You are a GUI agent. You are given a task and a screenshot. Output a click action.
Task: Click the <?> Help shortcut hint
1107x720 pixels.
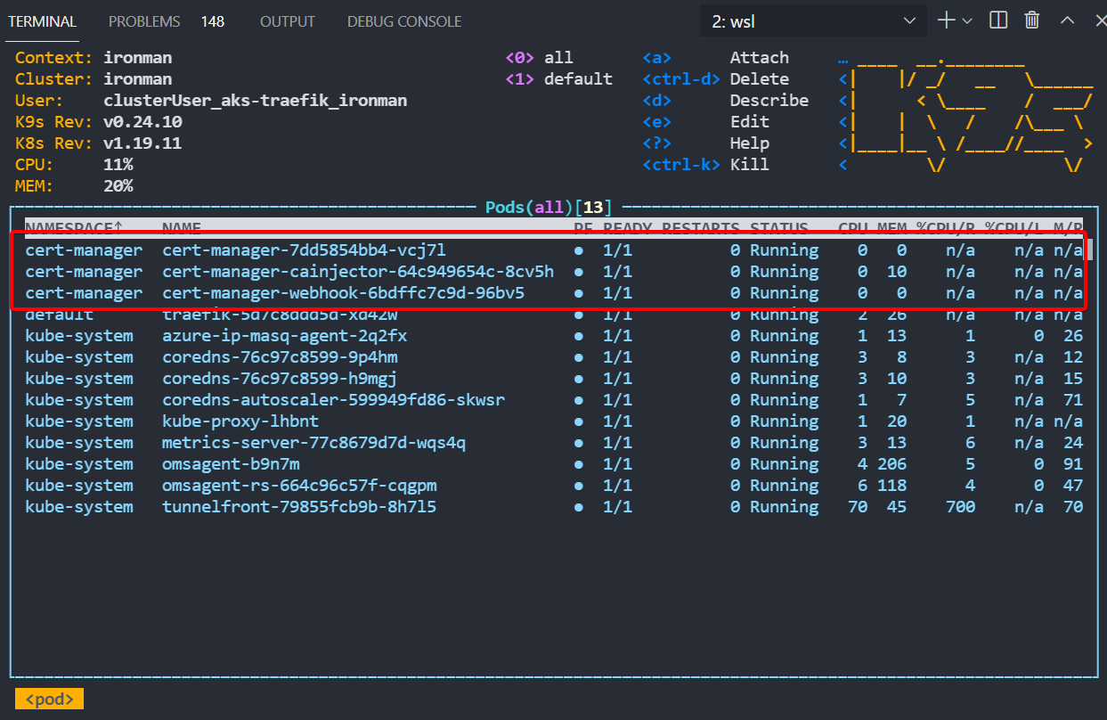[706, 143]
